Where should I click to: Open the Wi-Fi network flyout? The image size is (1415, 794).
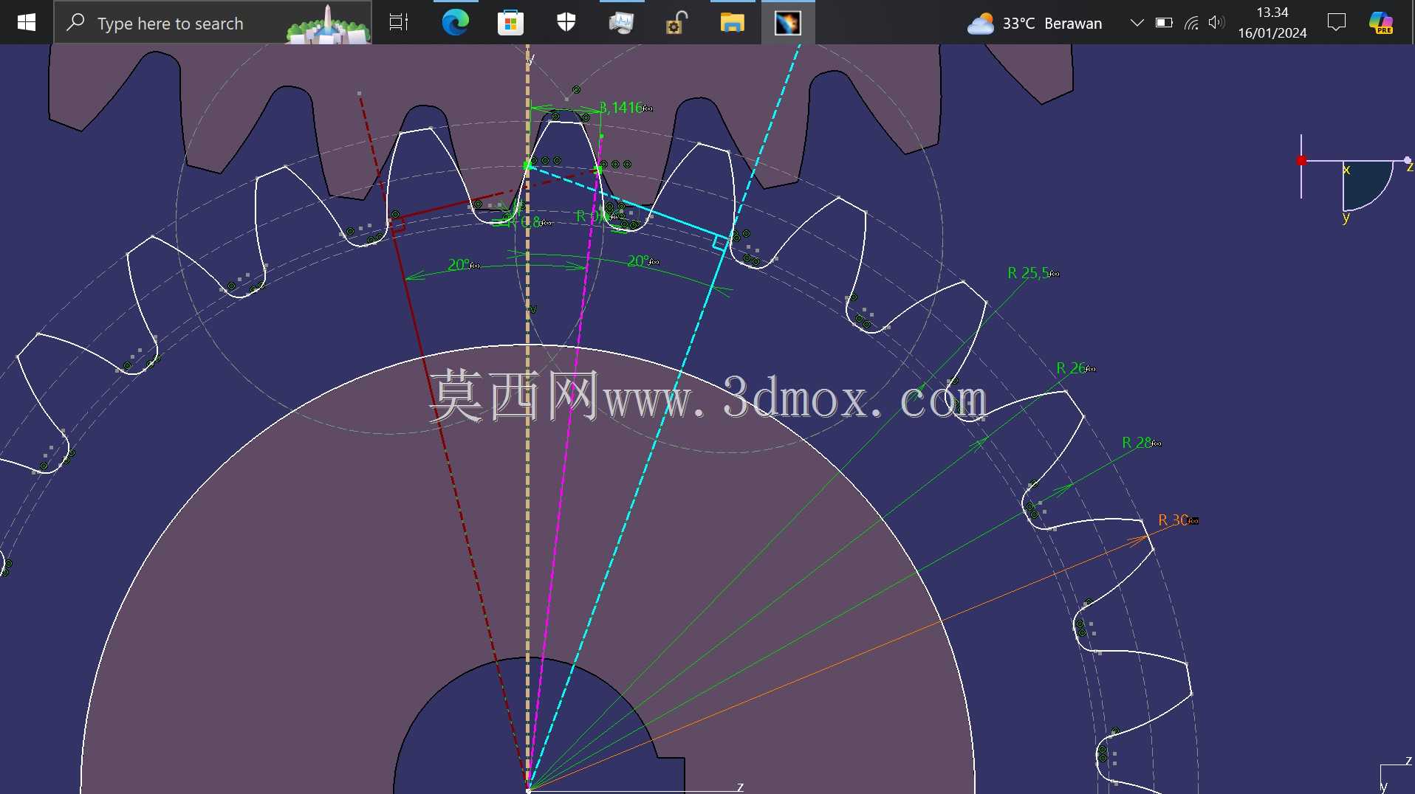click(x=1191, y=23)
